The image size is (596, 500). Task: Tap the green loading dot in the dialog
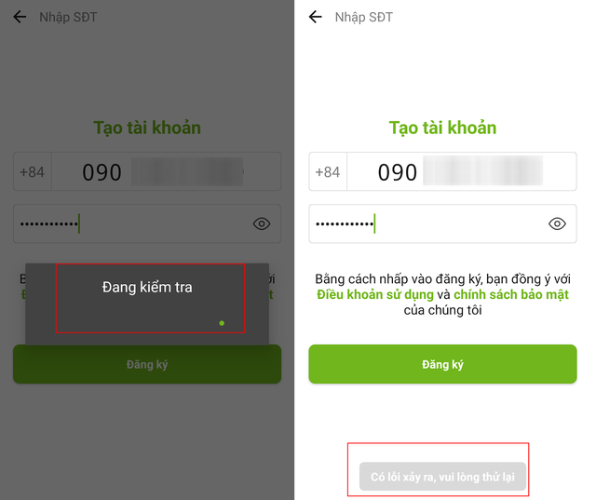[x=222, y=323]
